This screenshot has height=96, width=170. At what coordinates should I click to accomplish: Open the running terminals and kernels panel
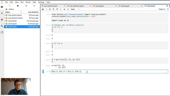point(2,13)
